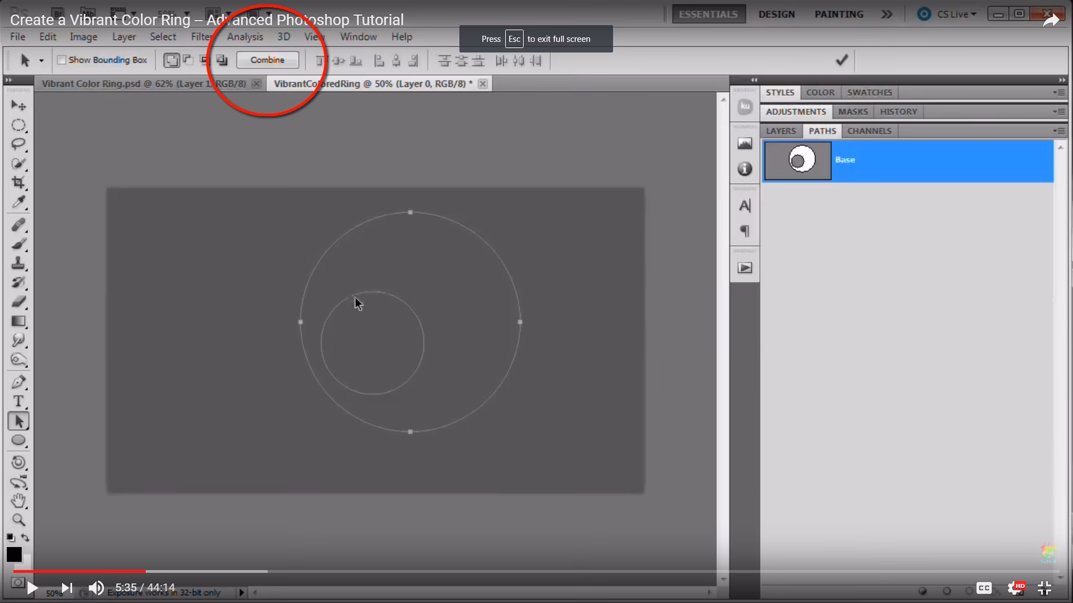
Task: Open the Info panel icon
Action: 745,169
